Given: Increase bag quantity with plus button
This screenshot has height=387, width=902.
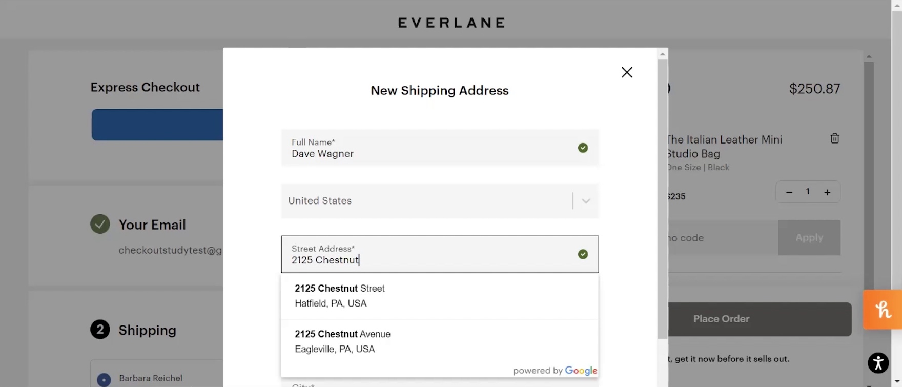Looking at the screenshot, I should coord(827,192).
